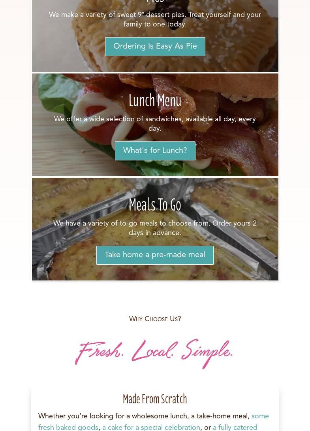The height and width of the screenshot is (431, 310).
Task: Select Take home a pre-made meal button
Action: coord(155,255)
